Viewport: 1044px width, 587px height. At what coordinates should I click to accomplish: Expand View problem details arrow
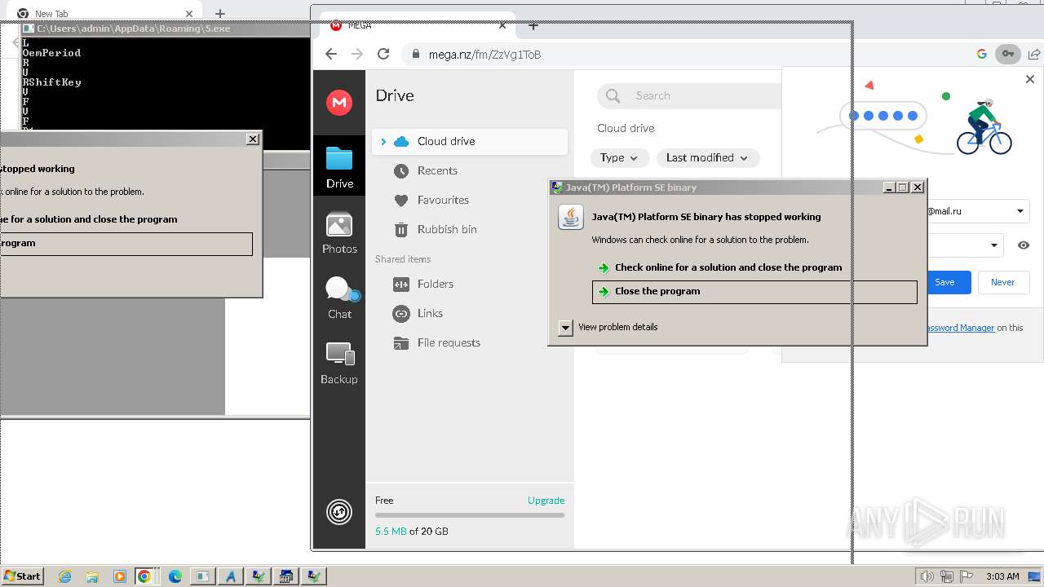click(565, 328)
